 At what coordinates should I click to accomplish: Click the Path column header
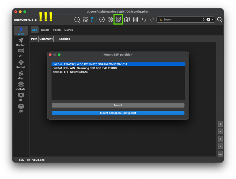(34, 39)
